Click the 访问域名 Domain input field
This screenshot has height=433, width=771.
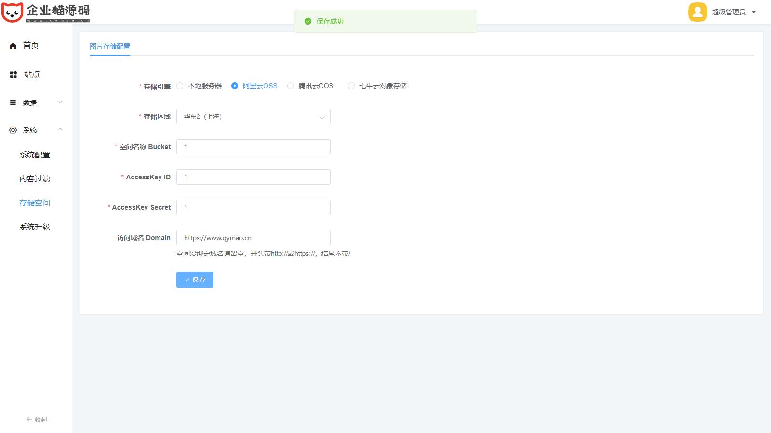click(253, 238)
